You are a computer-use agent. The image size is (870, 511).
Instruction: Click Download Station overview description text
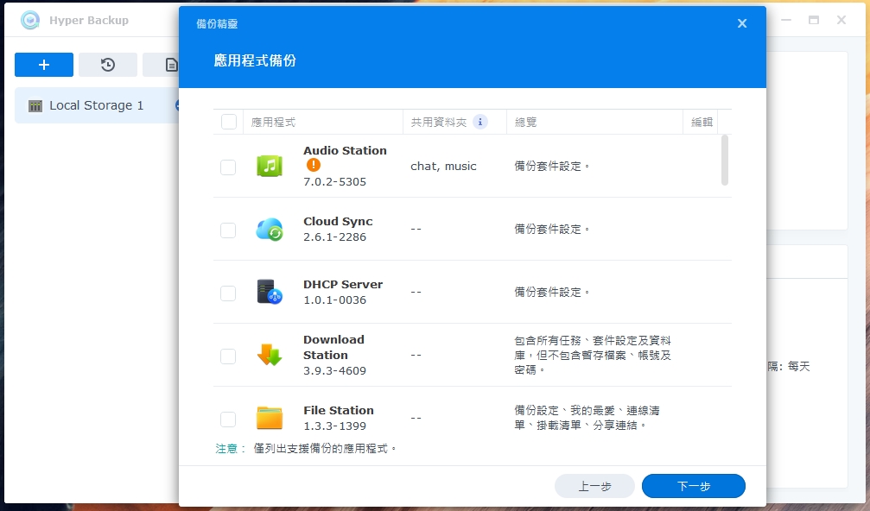(x=593, y=355)
